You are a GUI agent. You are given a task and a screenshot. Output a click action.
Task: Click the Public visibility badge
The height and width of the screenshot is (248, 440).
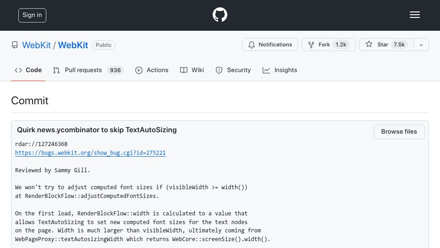(x=104, y=45)
